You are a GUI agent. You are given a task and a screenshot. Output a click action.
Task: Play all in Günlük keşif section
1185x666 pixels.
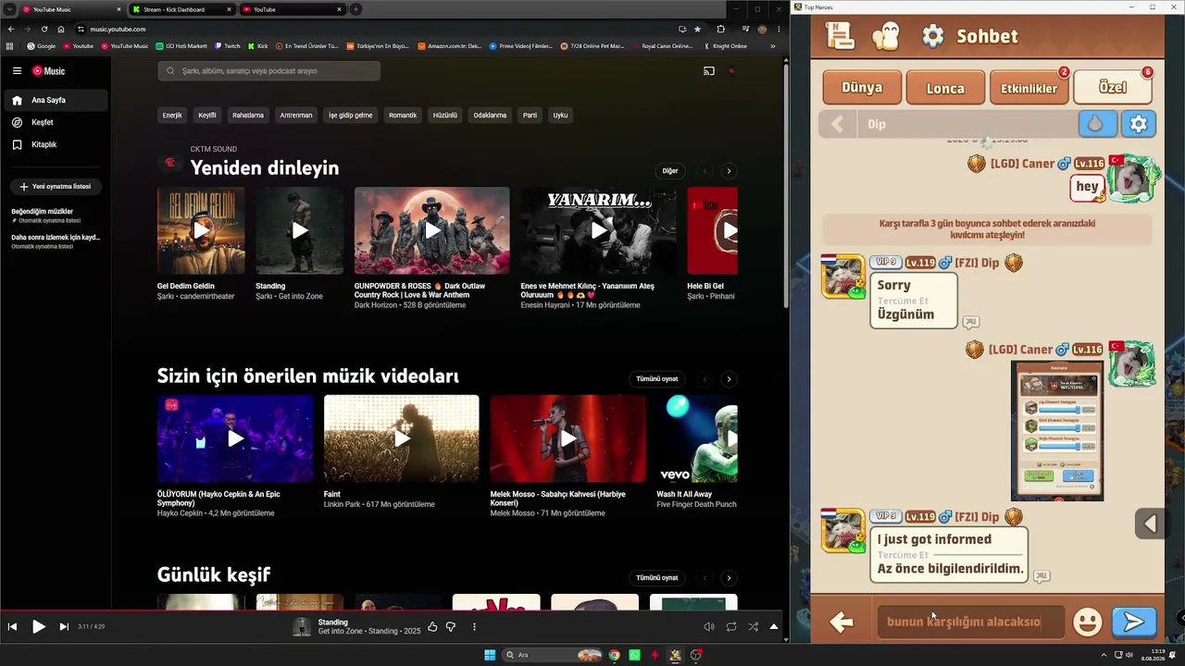click(657, 578)
